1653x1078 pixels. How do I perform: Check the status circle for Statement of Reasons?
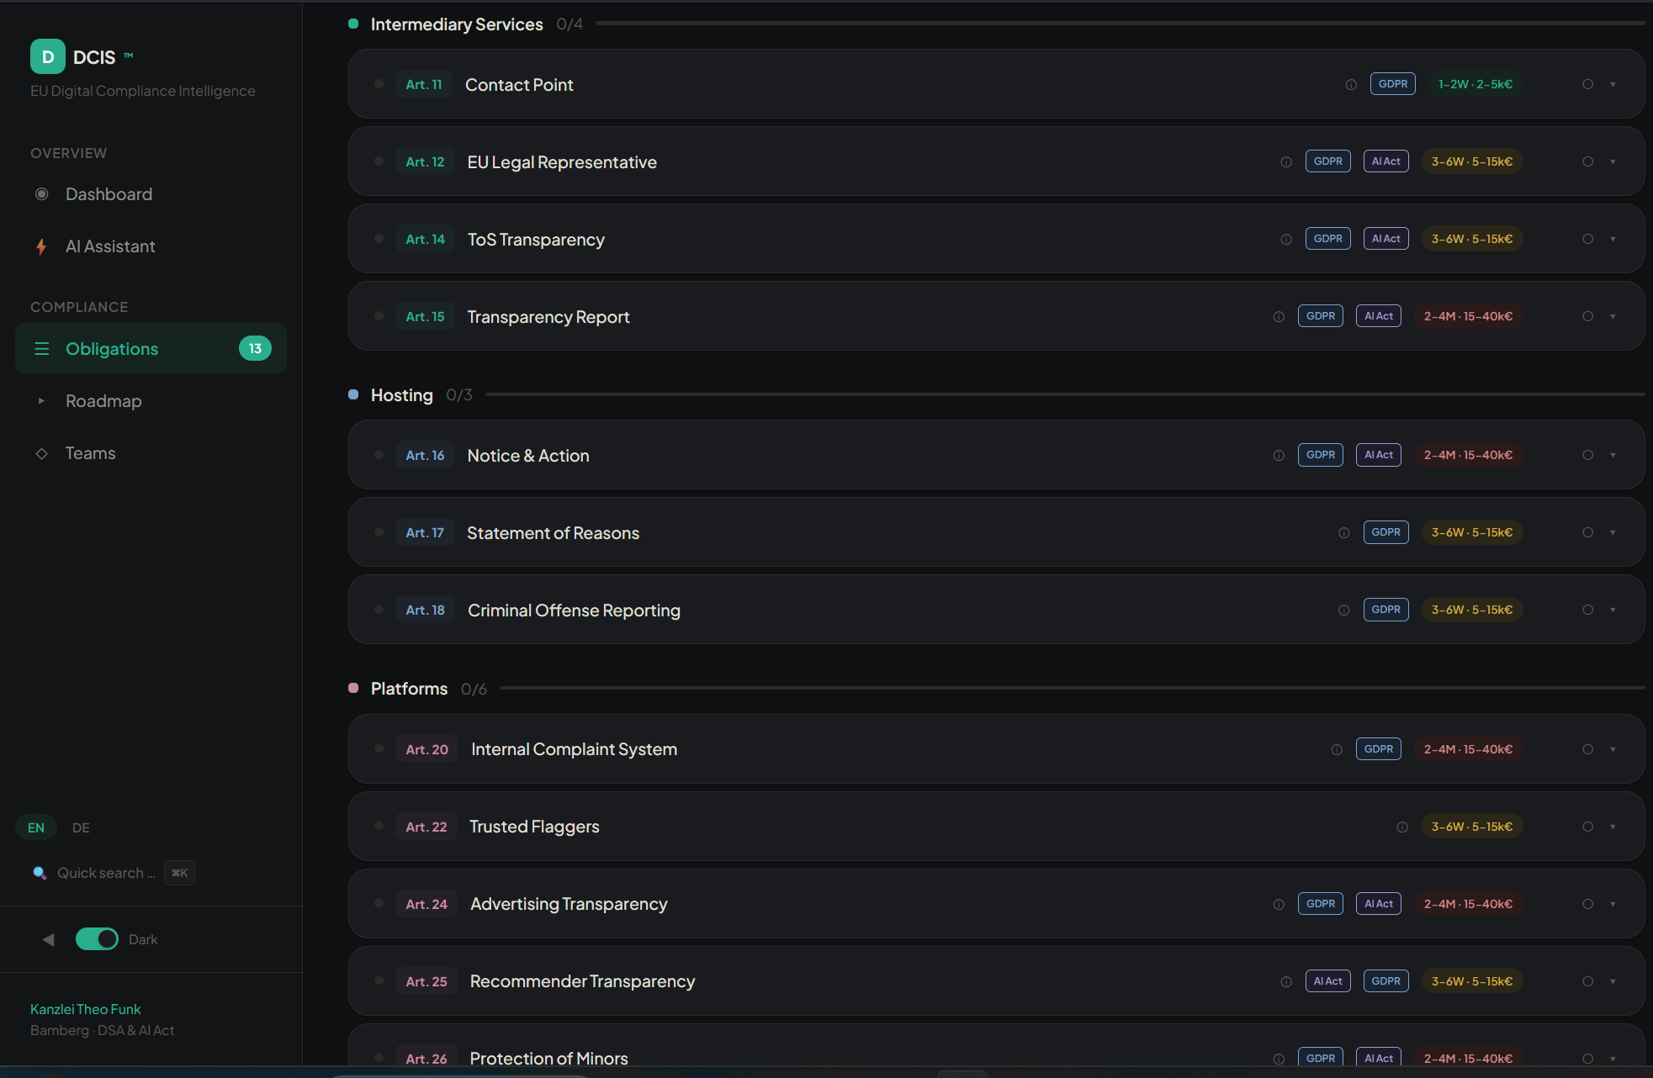click(1587, 533)
